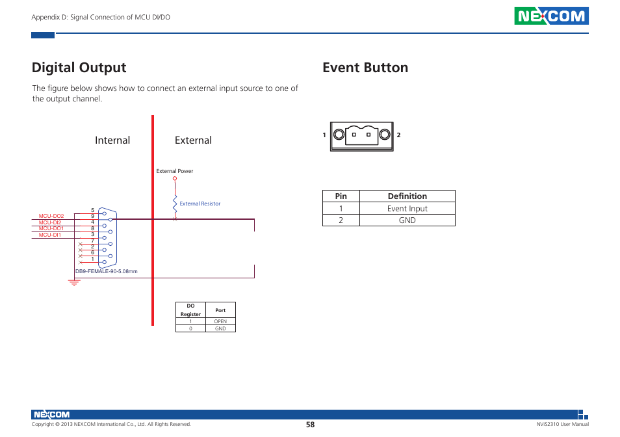Click the pin 2 label beside the event connector
Image resolution: width=620 pixels, height=437 pixels.
tap(398, 135)
